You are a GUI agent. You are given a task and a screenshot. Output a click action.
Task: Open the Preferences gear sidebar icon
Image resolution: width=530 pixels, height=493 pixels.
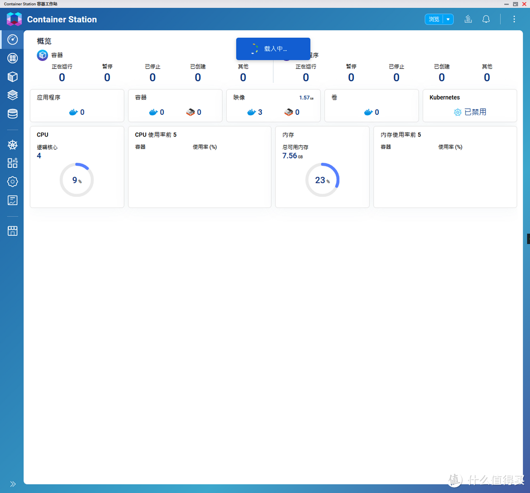pyautogui.click(x=12, y=182)
